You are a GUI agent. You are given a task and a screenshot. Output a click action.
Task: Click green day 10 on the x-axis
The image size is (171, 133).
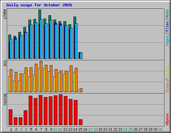55,129
